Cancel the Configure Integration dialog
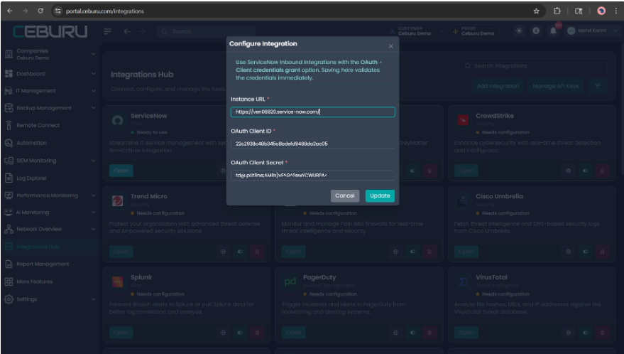 point(344,195)
